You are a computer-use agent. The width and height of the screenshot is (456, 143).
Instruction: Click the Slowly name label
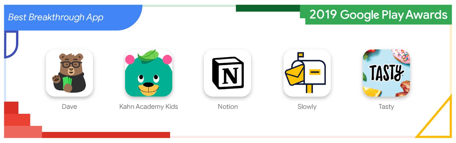(307, 107)
